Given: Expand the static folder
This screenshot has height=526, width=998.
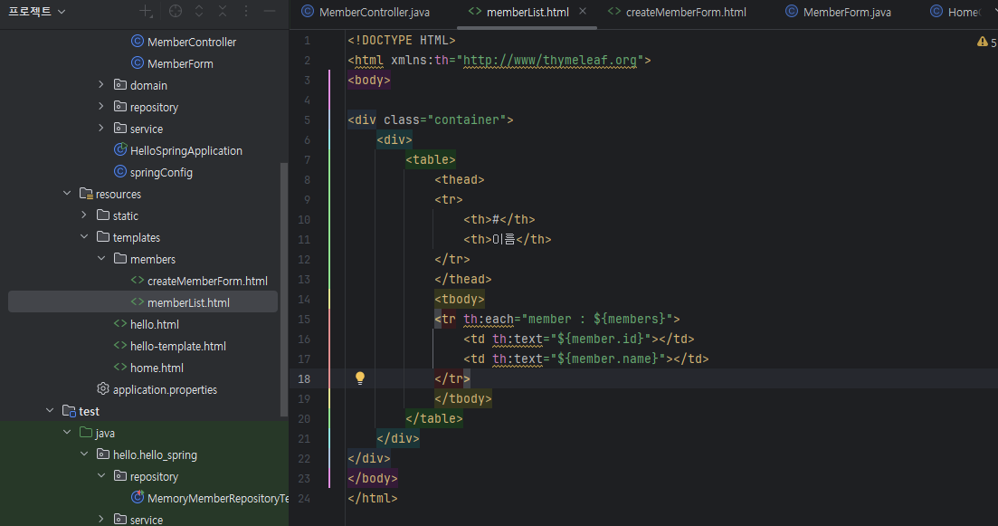Looking at the screenshot, I should click(x=84, y=215).
